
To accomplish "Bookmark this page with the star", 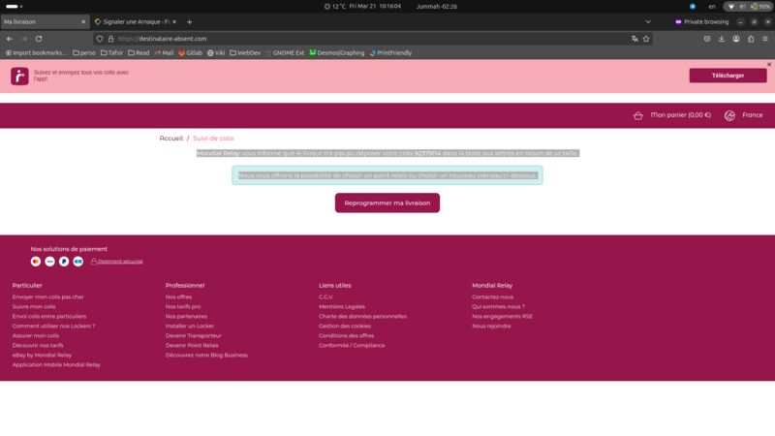I will click(646, 39).
